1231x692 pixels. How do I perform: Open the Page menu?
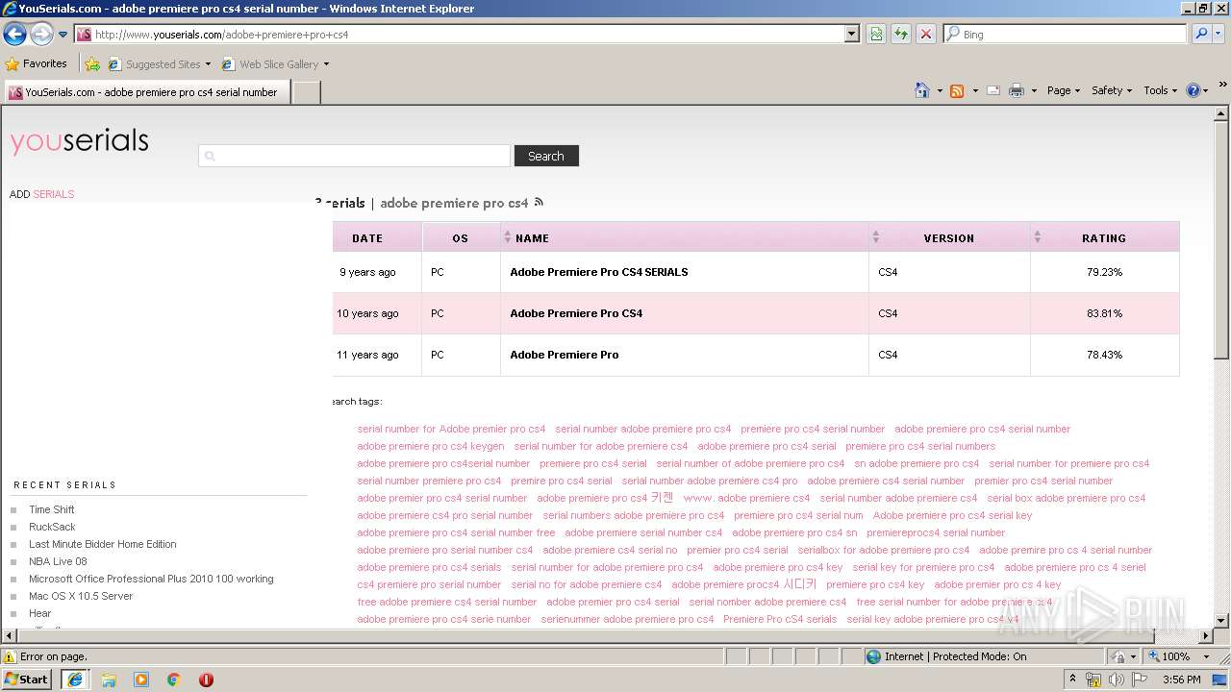(1063, 90)
